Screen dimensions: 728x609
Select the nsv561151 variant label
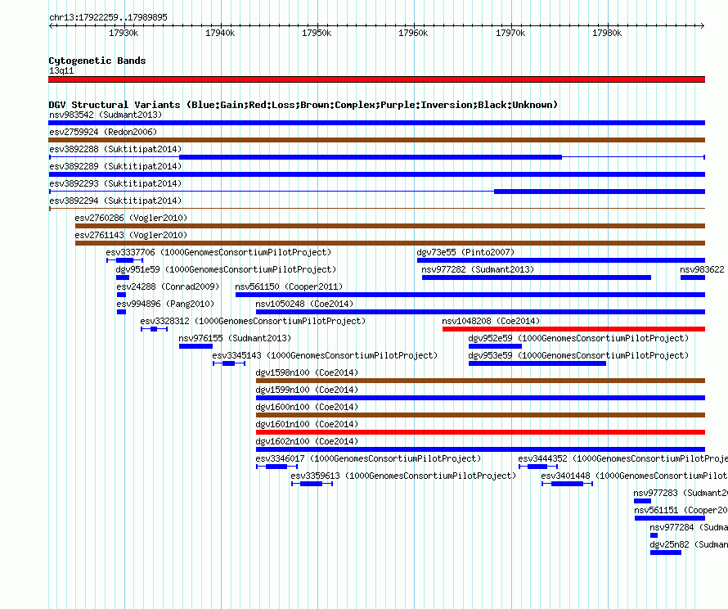[x=681, y=510]
